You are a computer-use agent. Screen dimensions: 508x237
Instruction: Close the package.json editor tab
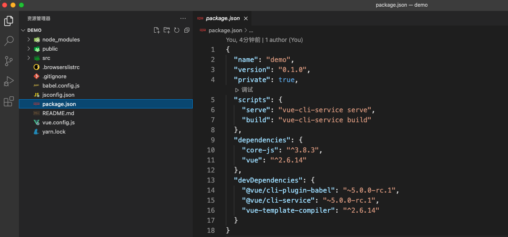(246, 18)
